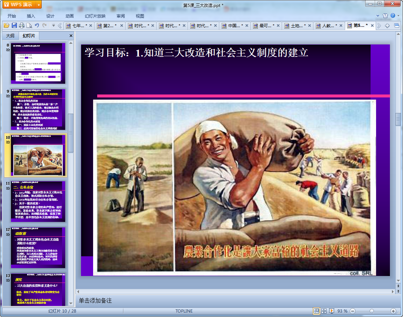Select slide 13 探究 thumbnail
Image resolution: width=403 pixels, height=317 pixels.
38,289
